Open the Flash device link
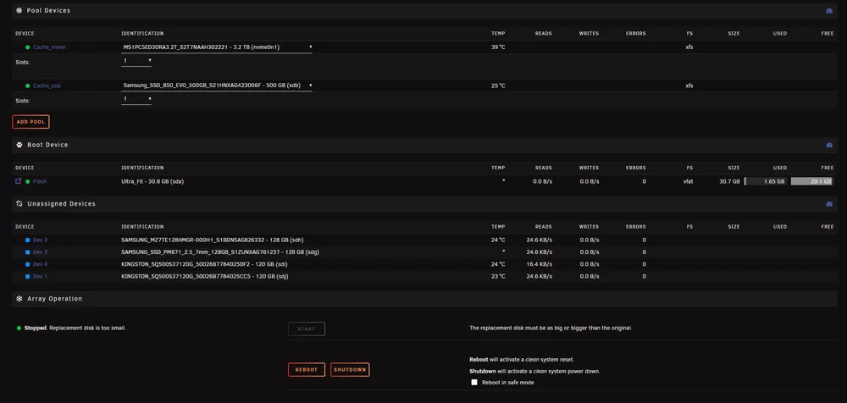Screen dimensions: 847x403 (40, 181)
